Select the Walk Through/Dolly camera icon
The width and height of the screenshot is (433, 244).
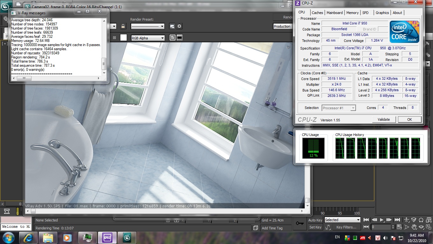click(407, 220)
